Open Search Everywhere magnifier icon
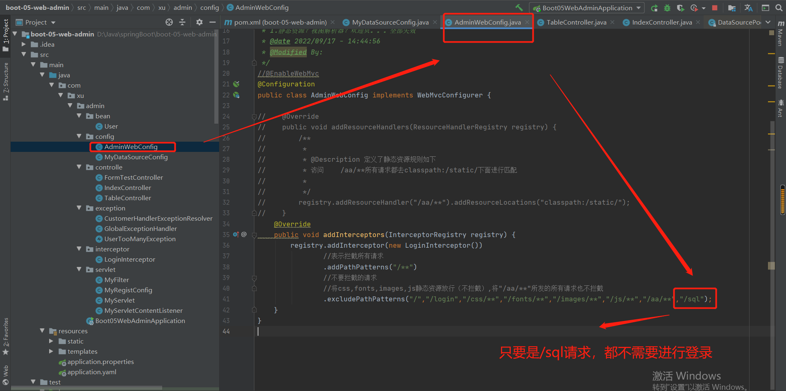Screen dimensions: 786x391 [x=779, y=8]
